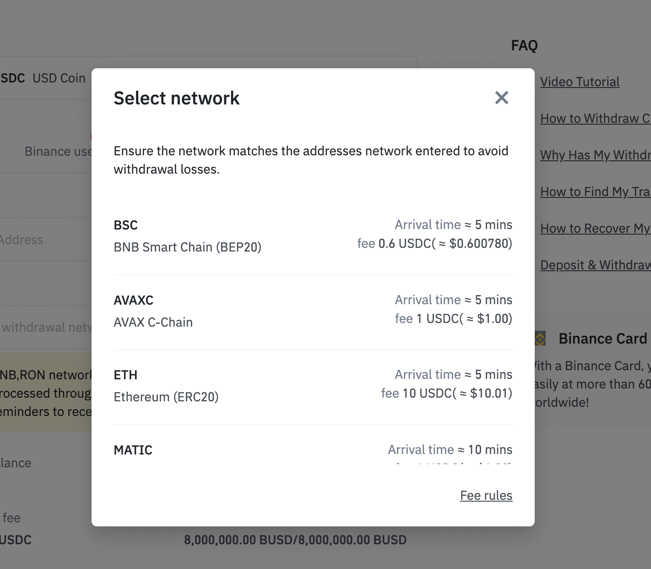Click the AVAXC fee 1 USDC text
651x569 pixels.
click(454, 318)
